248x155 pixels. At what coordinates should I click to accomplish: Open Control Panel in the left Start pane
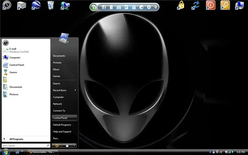pos(26,65)
